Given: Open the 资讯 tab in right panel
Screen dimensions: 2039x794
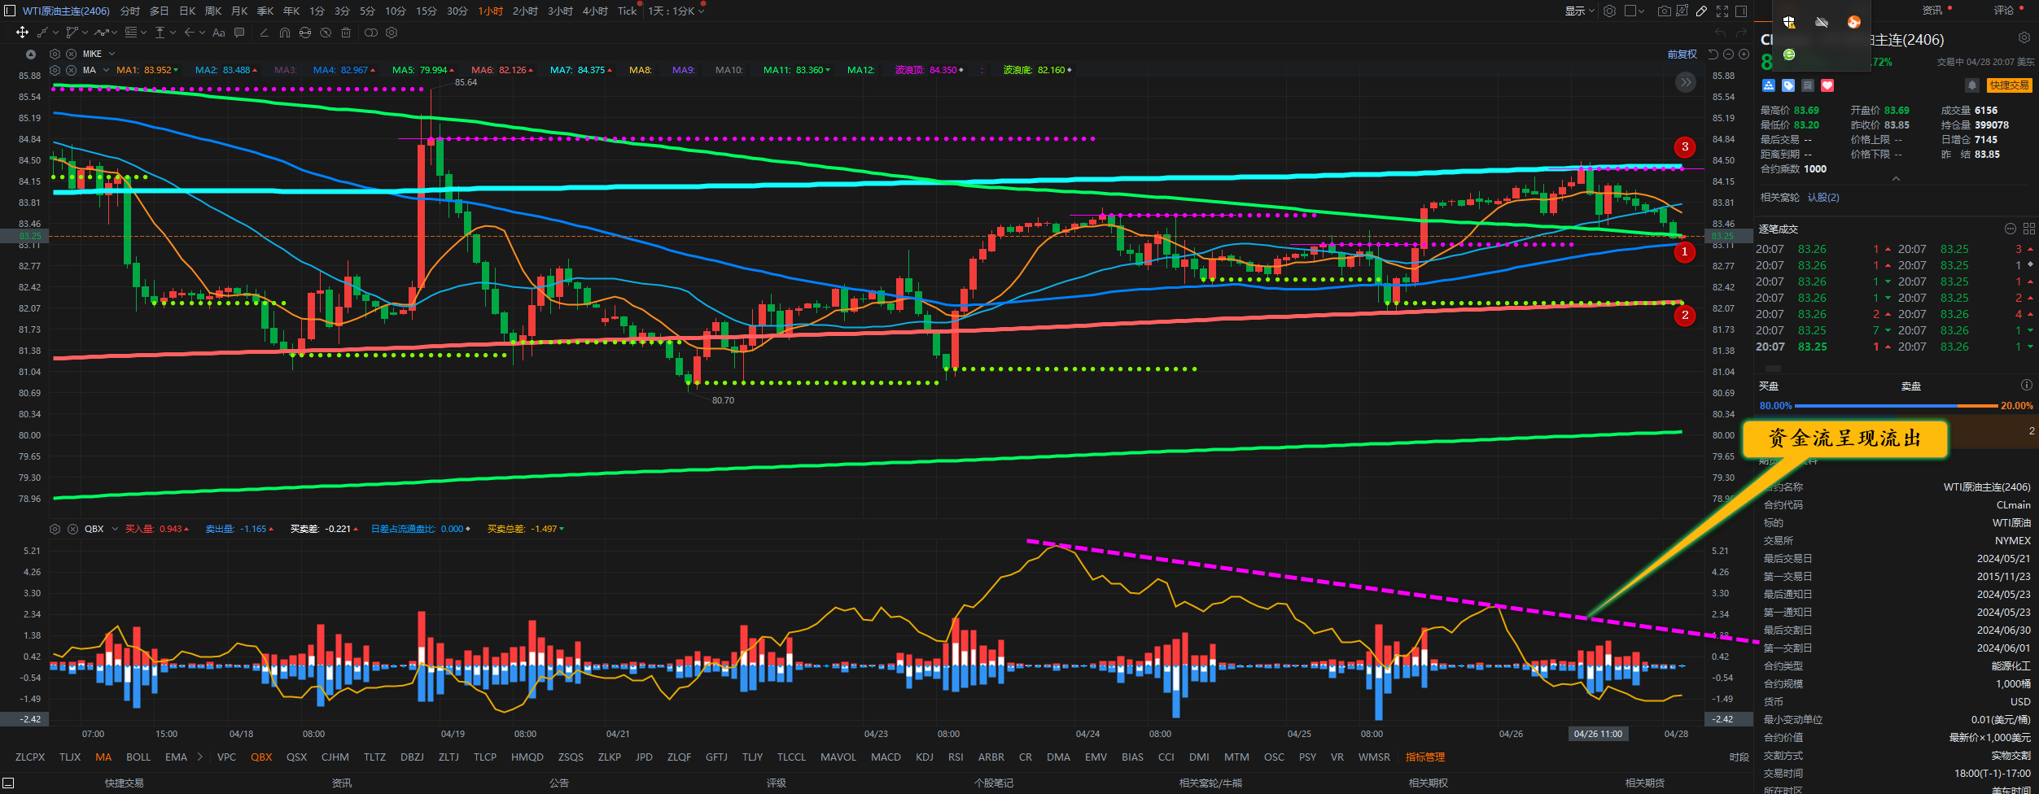Looking at the screenshot, I should click(x=1932, y=11).
